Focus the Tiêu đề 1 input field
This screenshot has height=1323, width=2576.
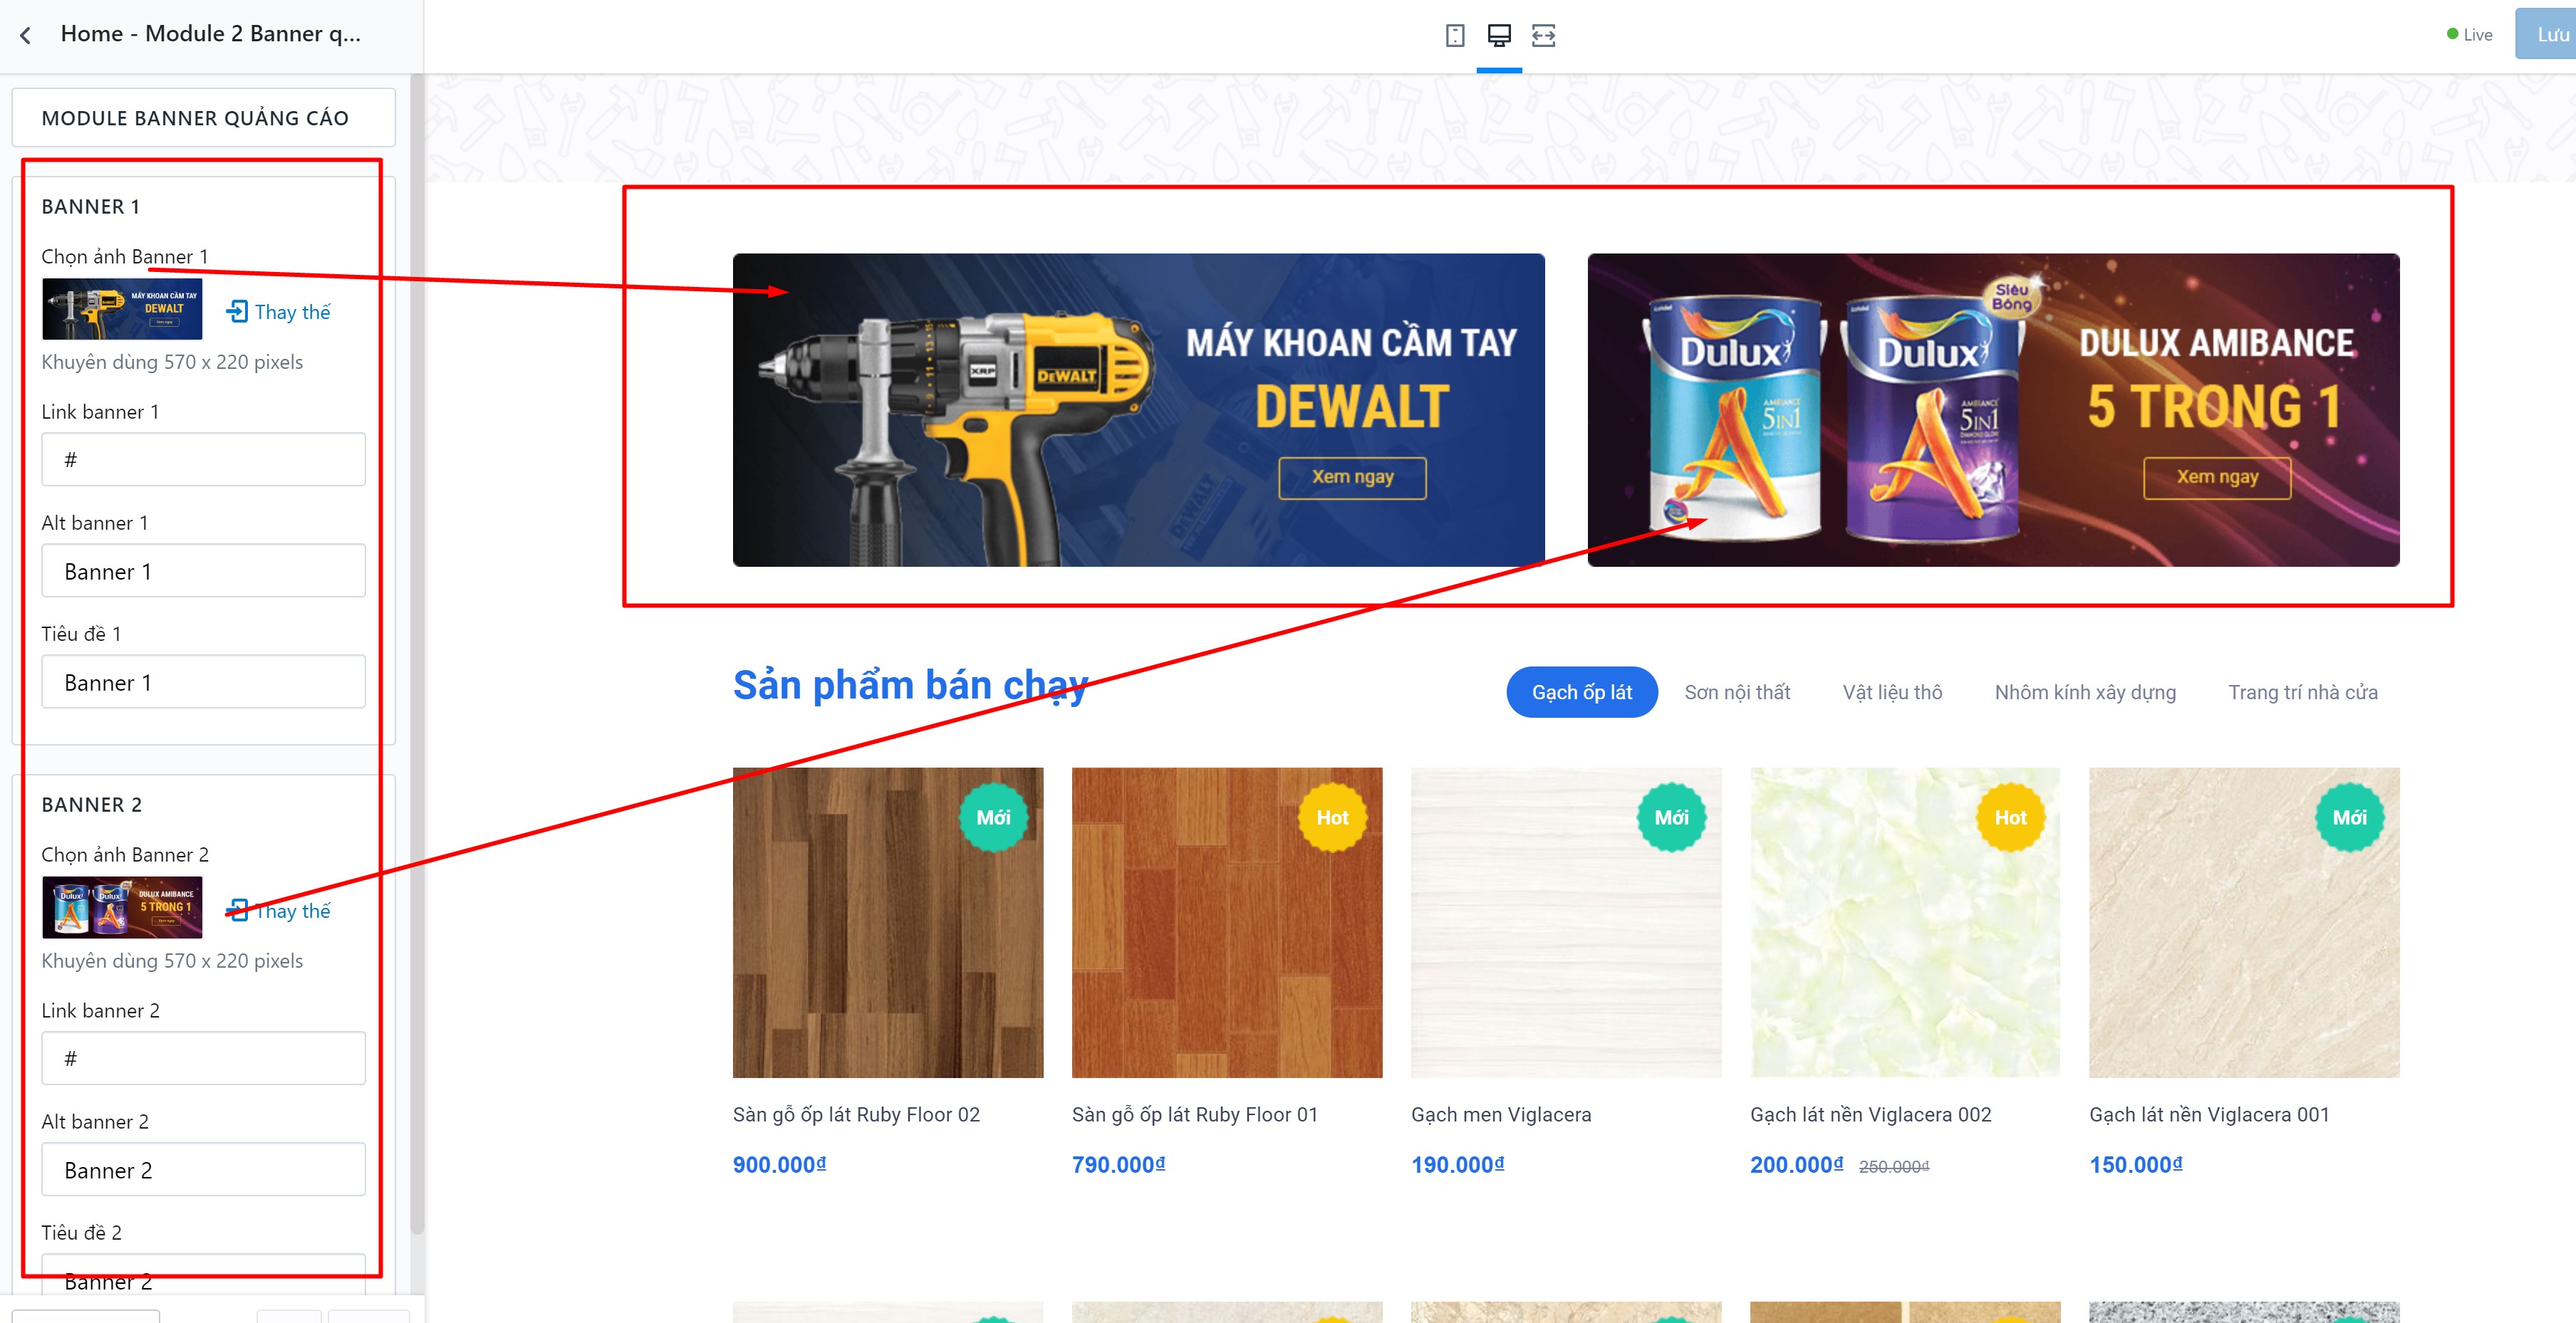[x=204, y=681]
